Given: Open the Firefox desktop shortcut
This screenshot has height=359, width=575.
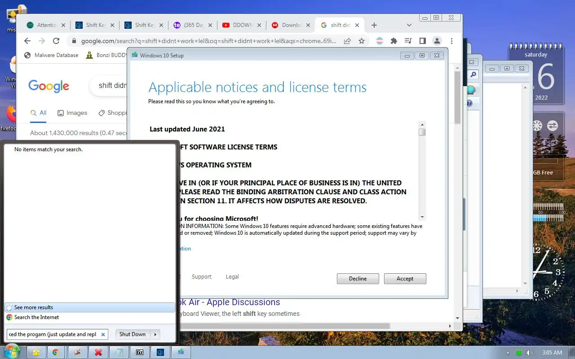Looking at the screenshot, I should (x=10, y=118).
